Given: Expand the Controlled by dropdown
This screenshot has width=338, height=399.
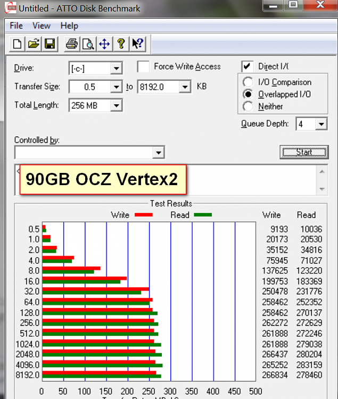Looking at the screenshot, I should [x=158, y=153].
